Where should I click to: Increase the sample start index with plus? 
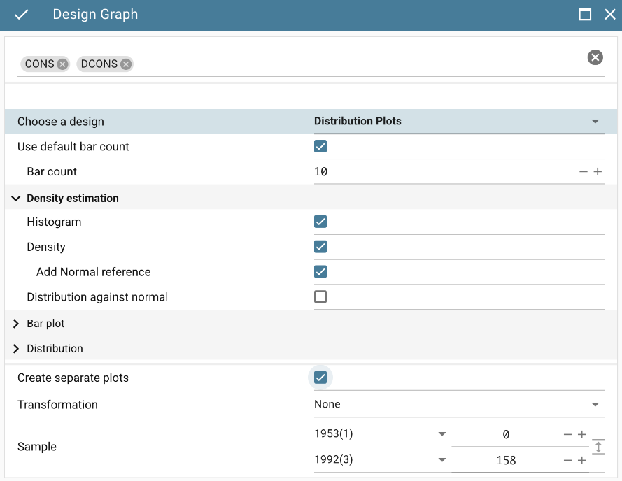point(581,434)
